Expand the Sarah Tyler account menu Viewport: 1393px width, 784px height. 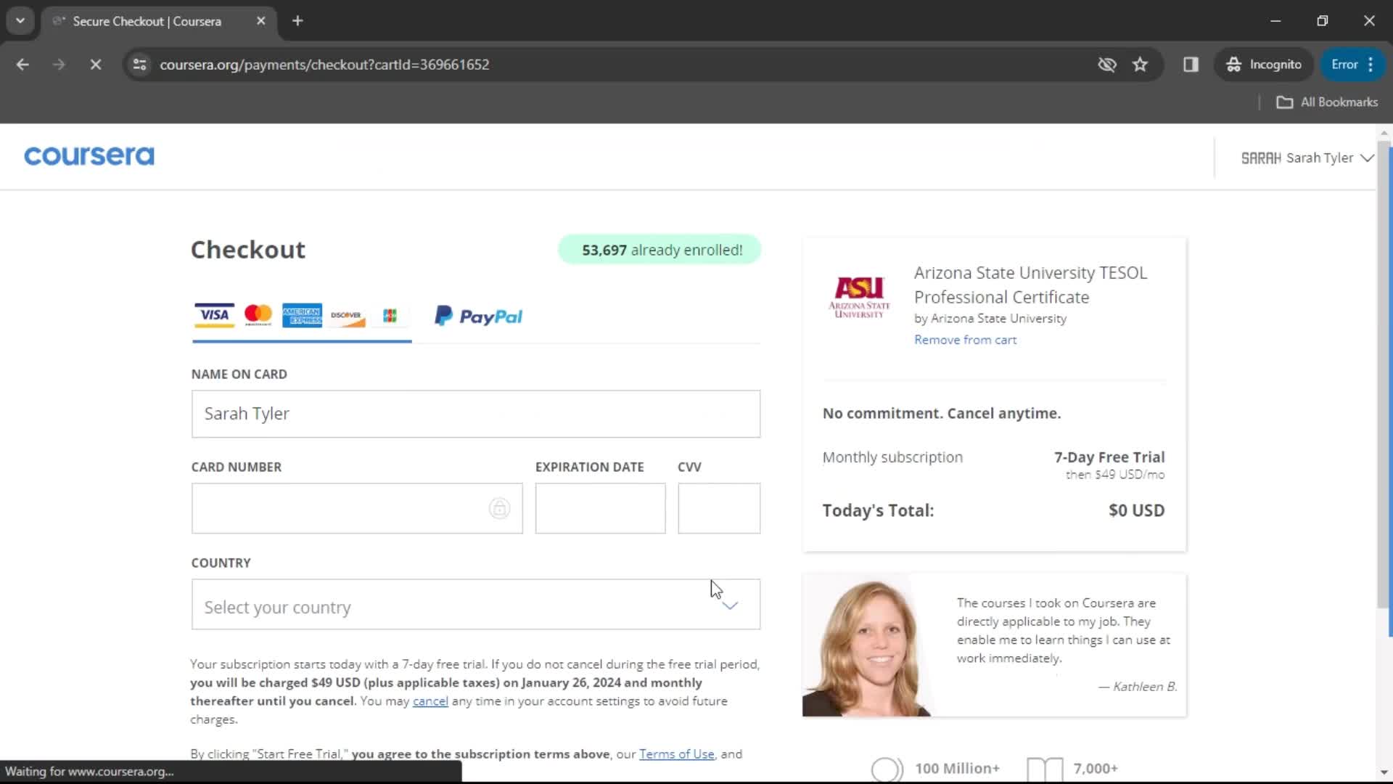pyautogui.click(x=1307, y=158)
